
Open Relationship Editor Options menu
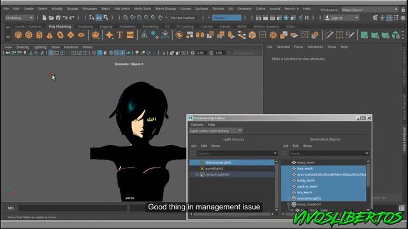197,125
